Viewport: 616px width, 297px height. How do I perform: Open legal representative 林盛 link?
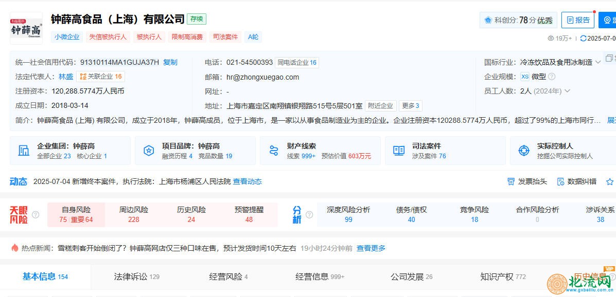(x=66, y=77)
